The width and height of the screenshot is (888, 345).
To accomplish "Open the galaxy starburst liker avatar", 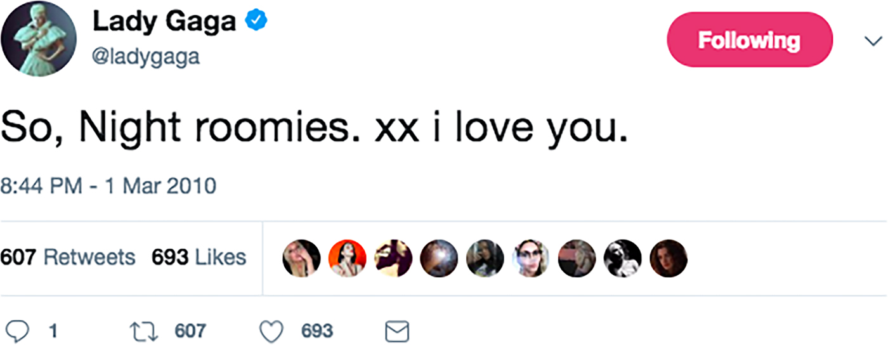I will [439, 258].
